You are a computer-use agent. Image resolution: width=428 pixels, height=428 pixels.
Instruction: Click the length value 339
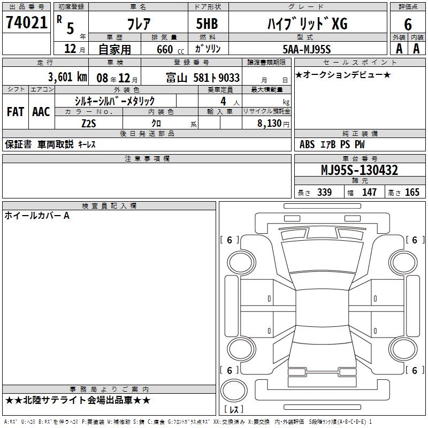[324, 192]
